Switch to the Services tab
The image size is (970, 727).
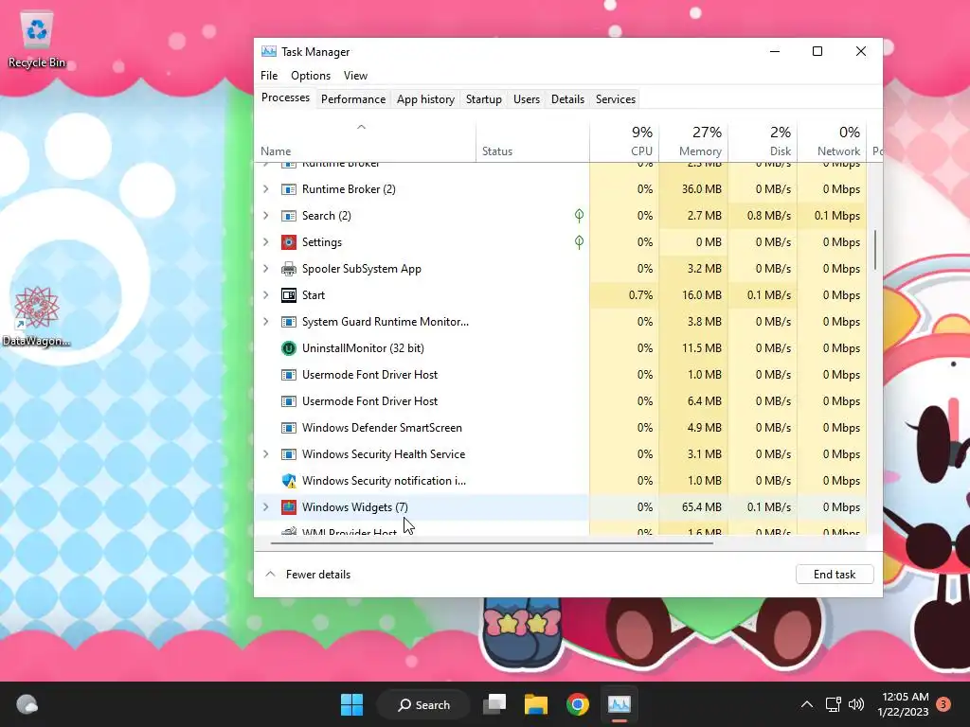(x=616, y=99)
